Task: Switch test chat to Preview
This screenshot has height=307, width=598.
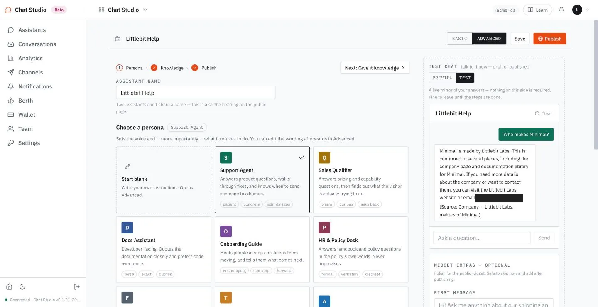Action: click(443, 78)
